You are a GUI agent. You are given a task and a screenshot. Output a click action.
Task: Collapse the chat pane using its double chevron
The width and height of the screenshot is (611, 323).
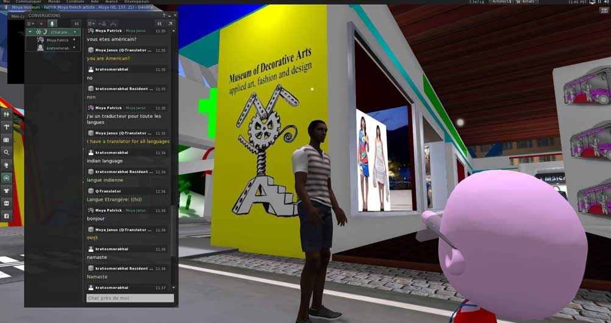point(160,24)
